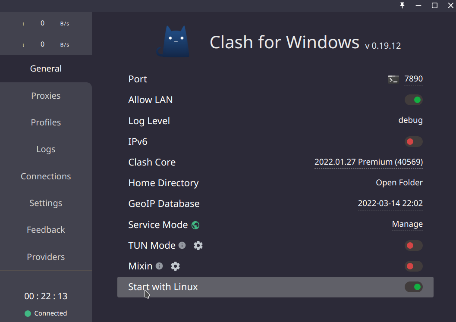This screenshot has width=456, height=322.
Task: Click the uptime timer 00 : 22 : 13
Action: 46,296
